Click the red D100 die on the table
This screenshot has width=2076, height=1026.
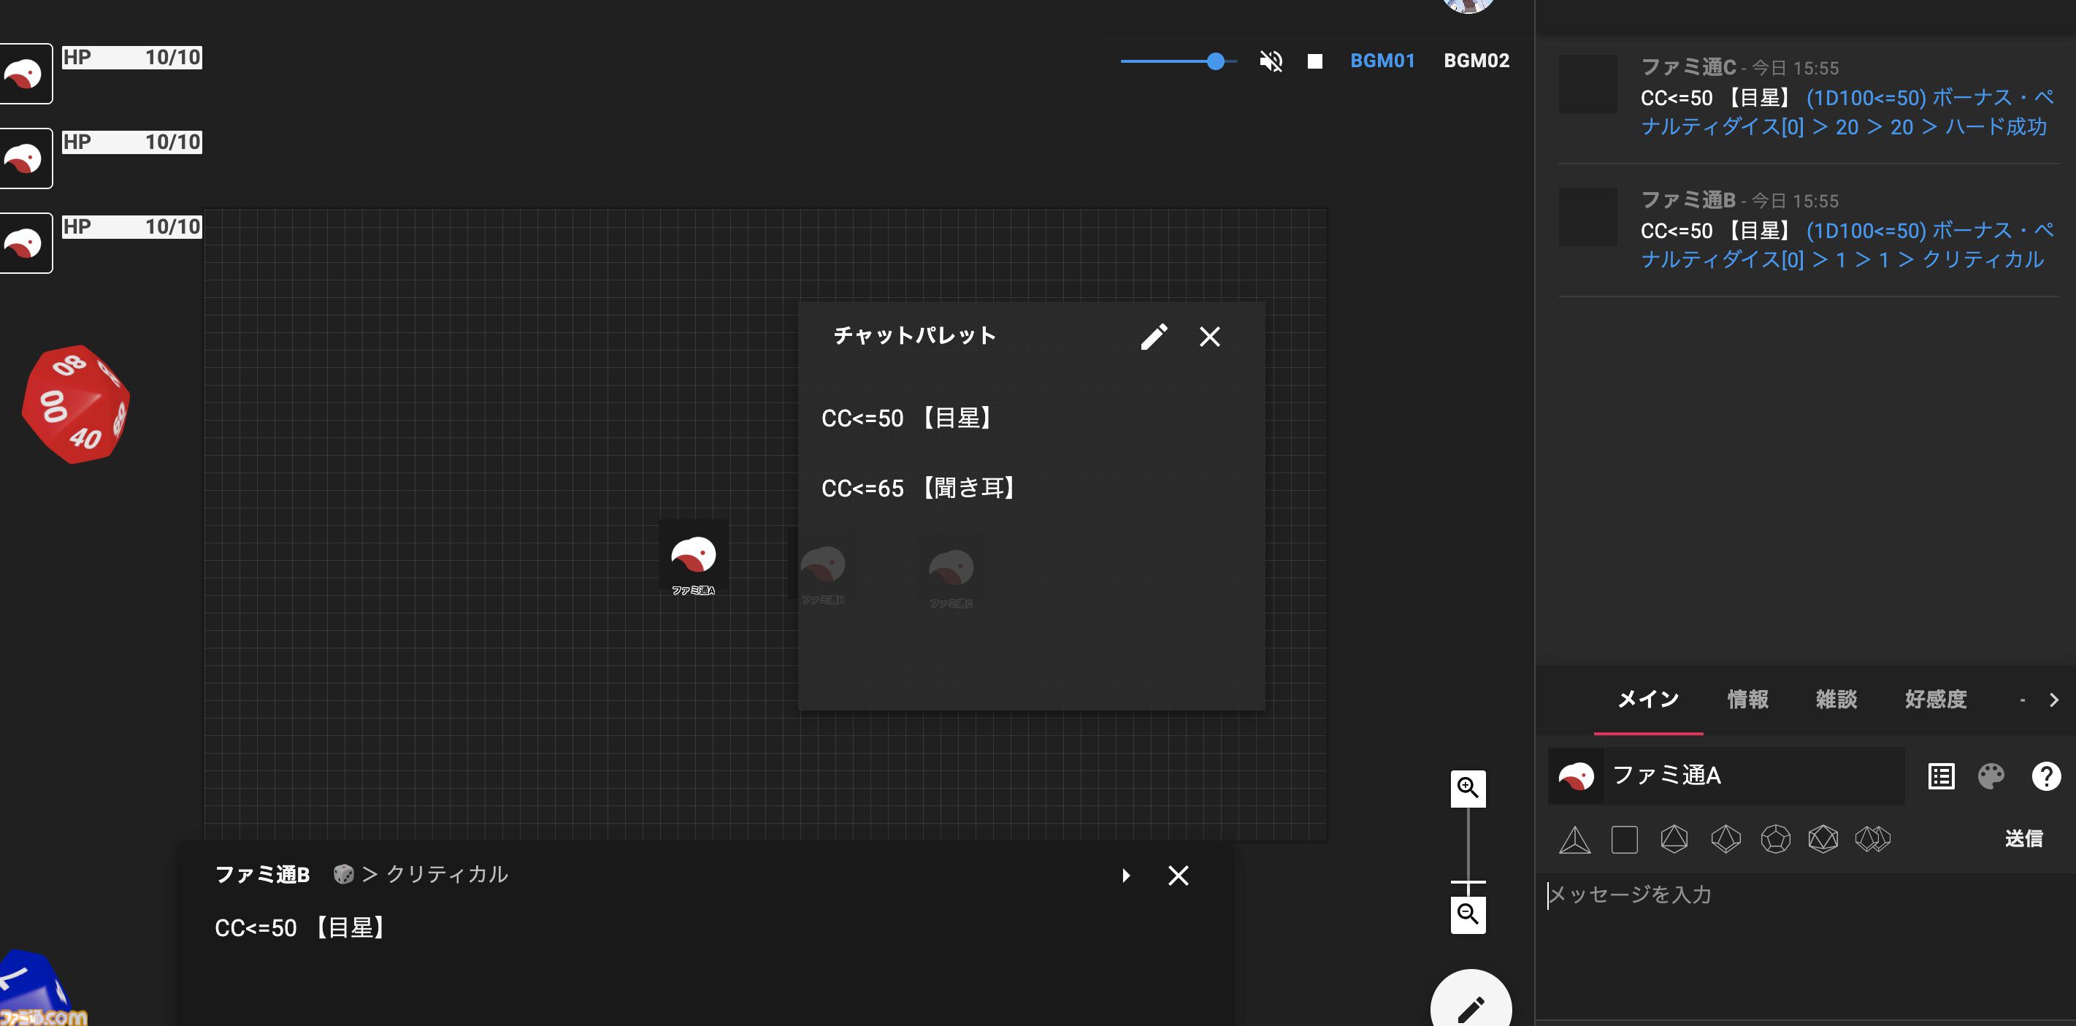tap(76, 405)
